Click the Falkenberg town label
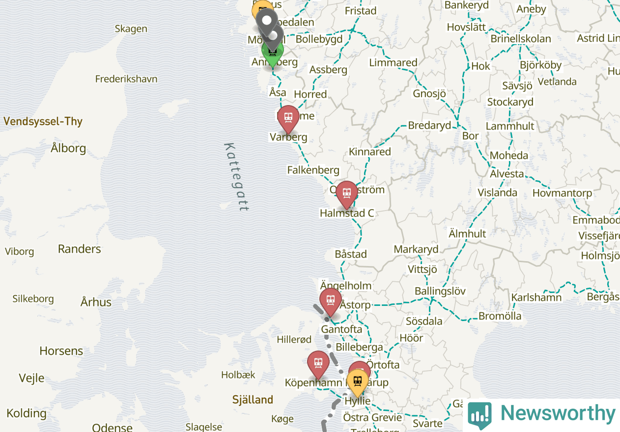620x432 pixels. (313, 170)
